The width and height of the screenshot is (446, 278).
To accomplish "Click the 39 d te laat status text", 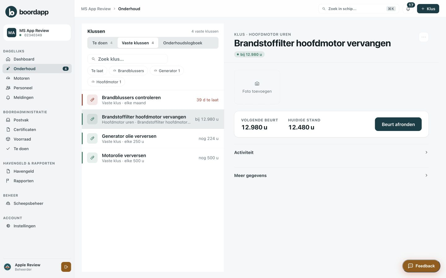I will 208,100.
